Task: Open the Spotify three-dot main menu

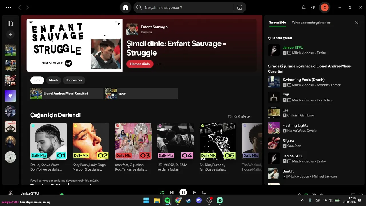Action: pos(8,7)
